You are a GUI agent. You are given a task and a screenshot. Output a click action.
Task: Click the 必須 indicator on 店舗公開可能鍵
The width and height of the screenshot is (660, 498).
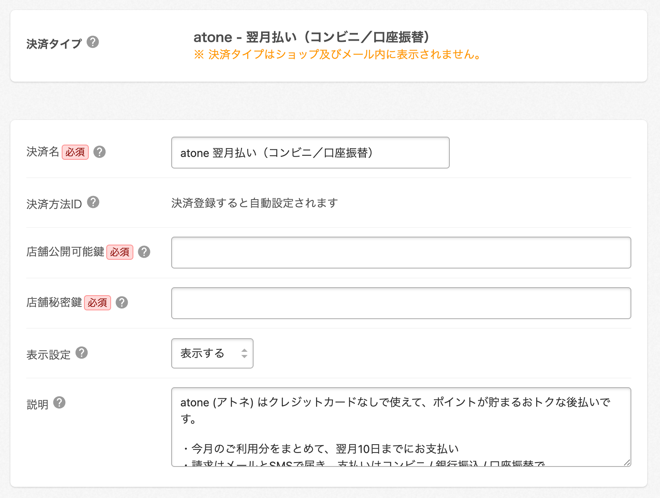pos(119,252)
